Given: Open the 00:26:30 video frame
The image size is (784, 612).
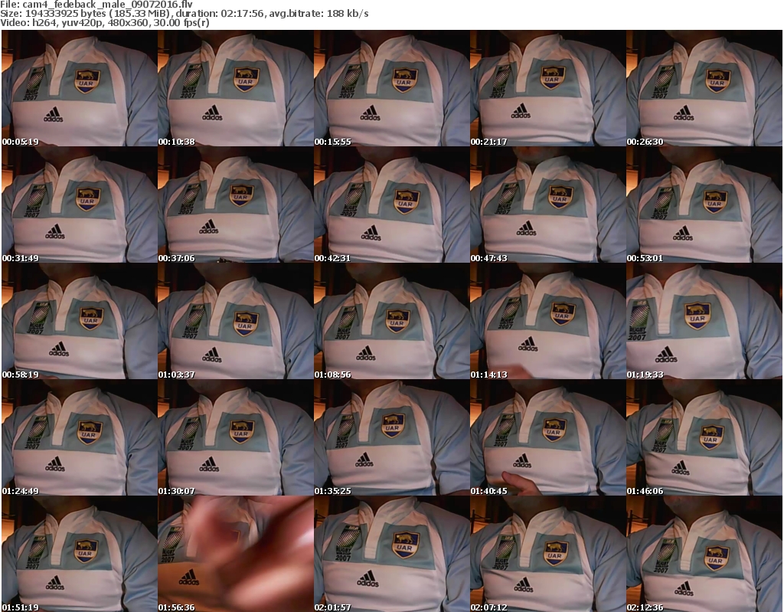Looking at the screenshot, I should [704, 88].
